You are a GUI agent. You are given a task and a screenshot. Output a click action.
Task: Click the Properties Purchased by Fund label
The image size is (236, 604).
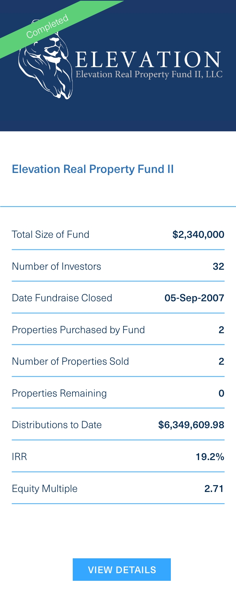click(x=78, y=330)
